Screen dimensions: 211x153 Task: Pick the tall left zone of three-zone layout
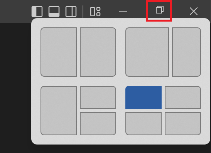click(x=59, y=111)
